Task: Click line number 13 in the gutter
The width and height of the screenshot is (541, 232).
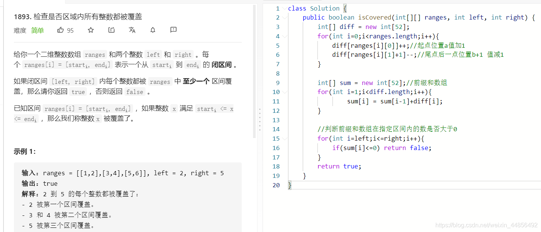Action: click(276, 120)
